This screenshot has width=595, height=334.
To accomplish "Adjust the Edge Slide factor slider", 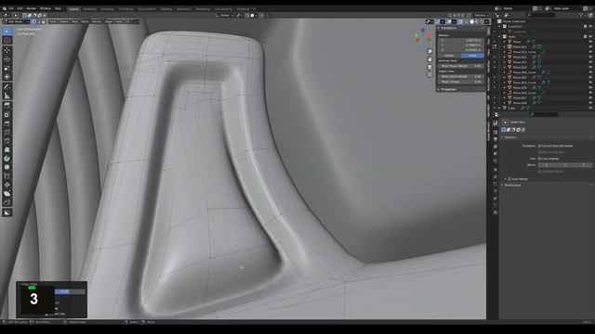I will click(70, 291).
